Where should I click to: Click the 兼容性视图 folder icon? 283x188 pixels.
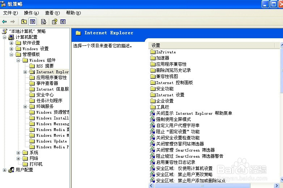153,76
